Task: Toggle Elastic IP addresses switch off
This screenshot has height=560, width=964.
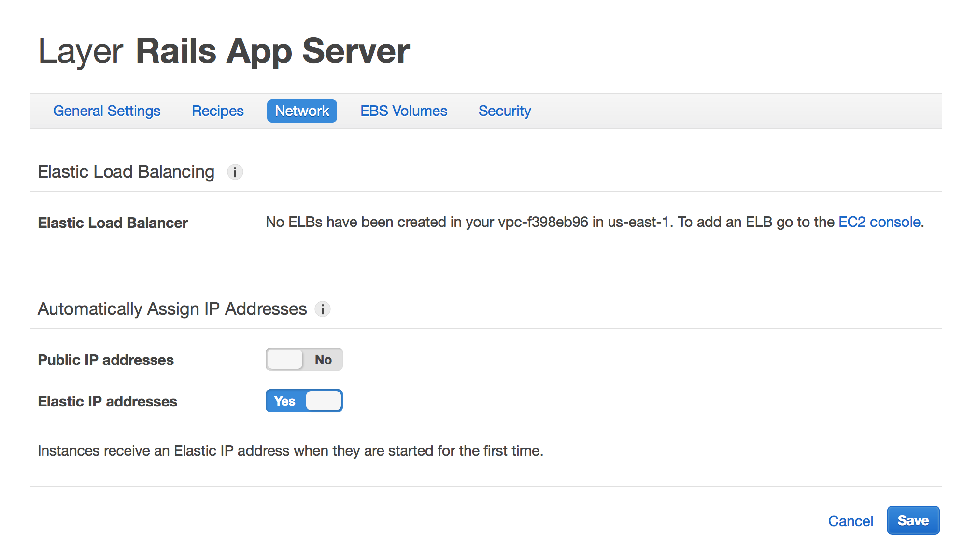Action: point(304,401)
